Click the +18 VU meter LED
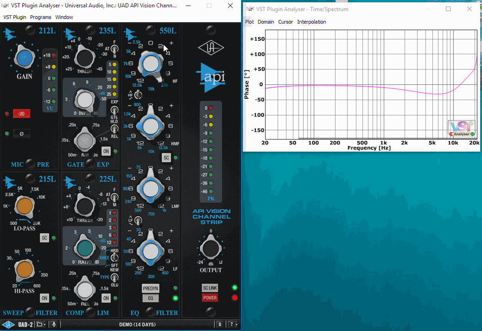 pyautogui.click(x=53, y=55)
